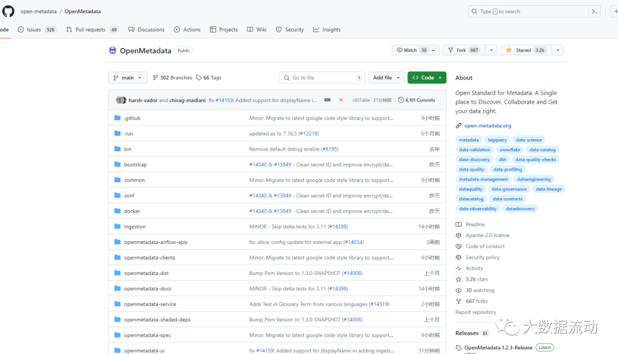Focus the Go to file input

(322, 78)
